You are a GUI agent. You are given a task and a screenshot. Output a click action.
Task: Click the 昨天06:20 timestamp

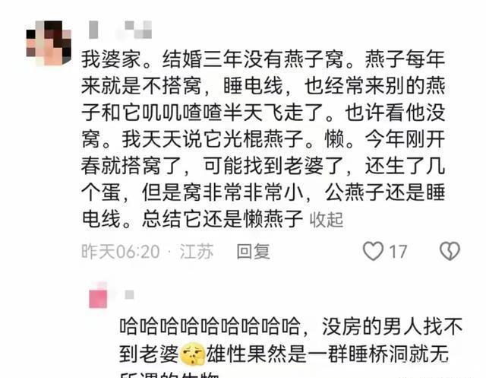(120, 252)
